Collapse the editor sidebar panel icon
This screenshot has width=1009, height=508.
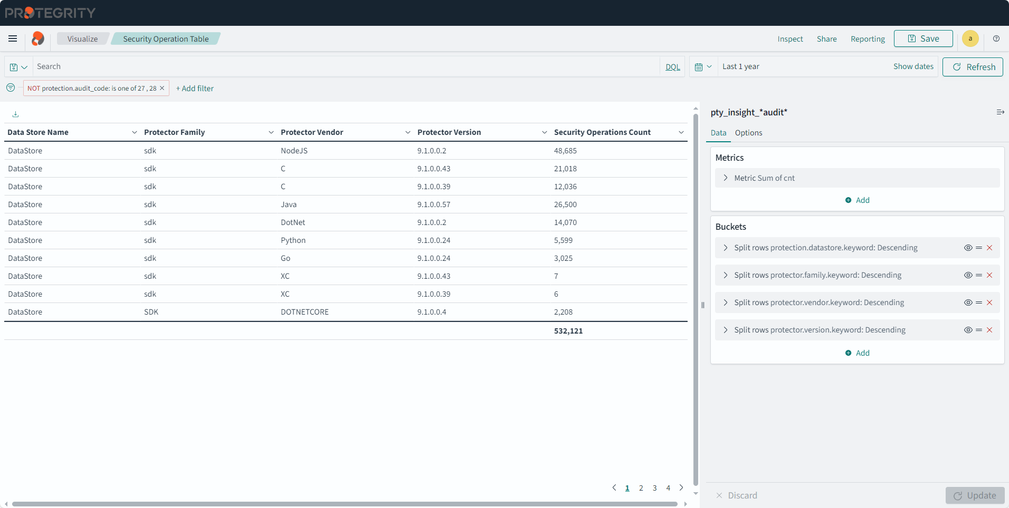(x=1000, y=112)
